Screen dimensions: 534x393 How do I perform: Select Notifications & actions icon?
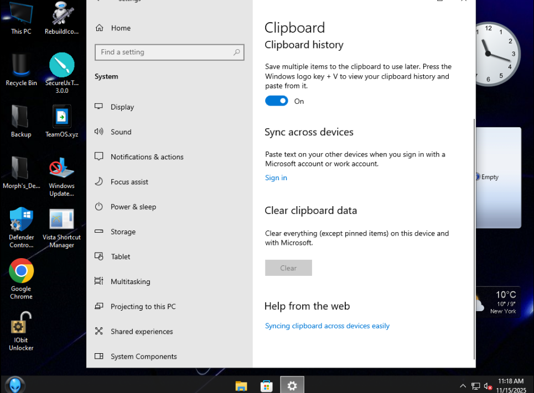coord(99,157)
